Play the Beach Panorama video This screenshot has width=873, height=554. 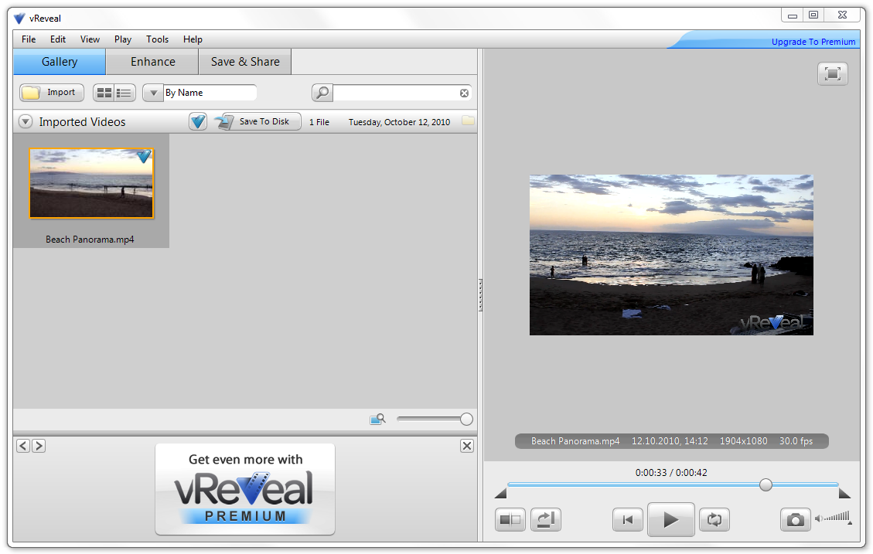tap(671, 520)
